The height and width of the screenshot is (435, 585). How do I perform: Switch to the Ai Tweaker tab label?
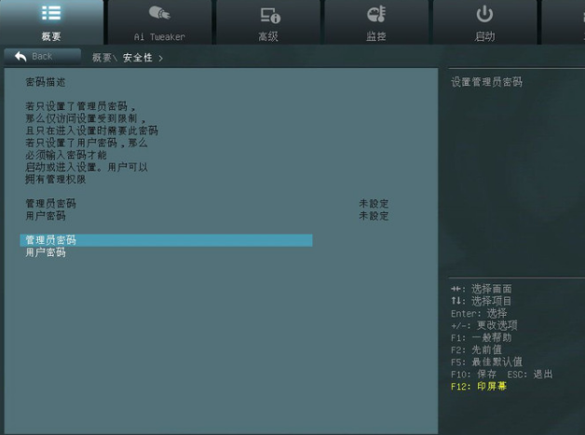[x=159, y=37]
